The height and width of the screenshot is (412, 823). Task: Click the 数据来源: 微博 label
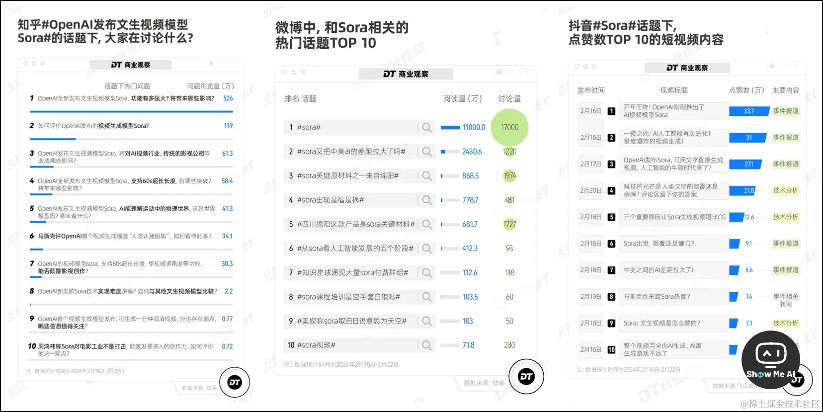coord(484,383)
